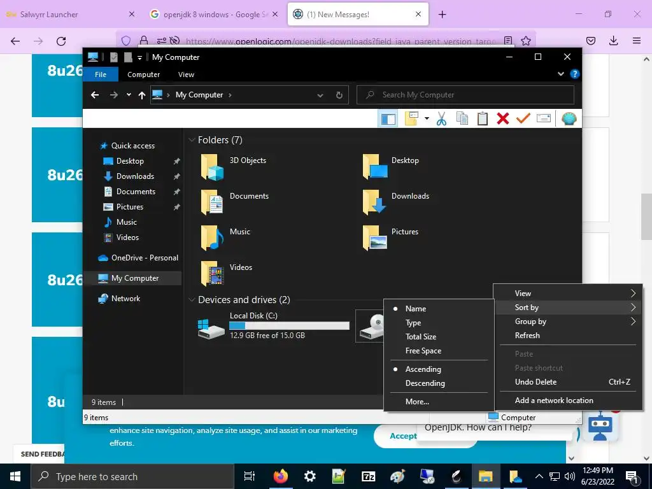Switch to the Salwyrr Launcher browser tab

pyautogui.click(x=71, y=15)
